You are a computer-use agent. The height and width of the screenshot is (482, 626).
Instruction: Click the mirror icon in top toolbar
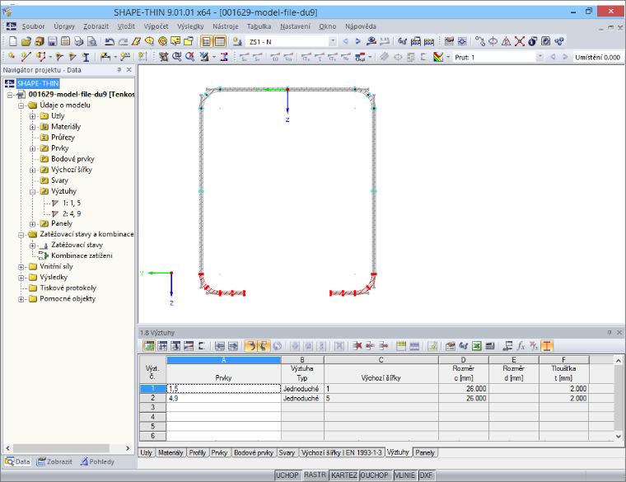507,41
